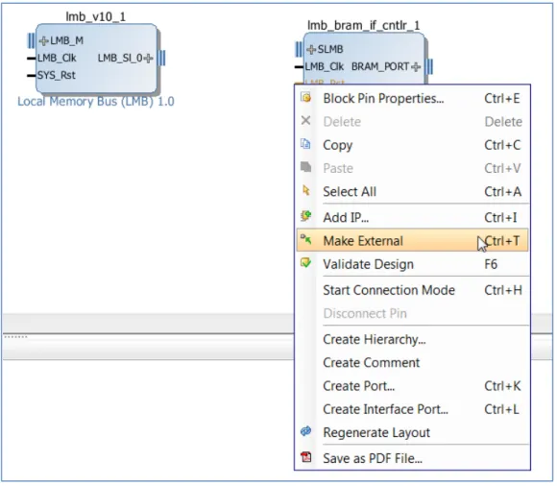The height and width of the screenshot is (486, 557).
Task: Click the Make External icon
Action: [305, 240]
